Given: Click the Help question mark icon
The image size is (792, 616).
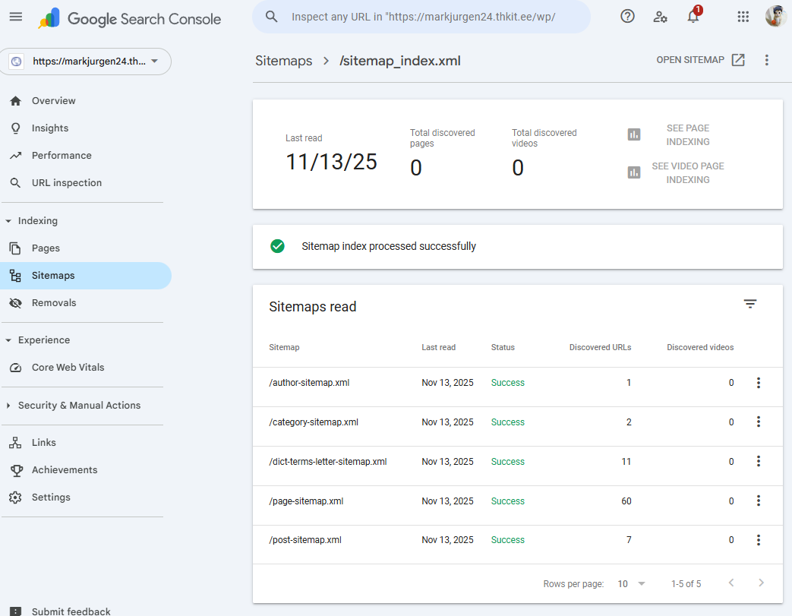Looking at the screenshot, I should click(x=627, y=17).
